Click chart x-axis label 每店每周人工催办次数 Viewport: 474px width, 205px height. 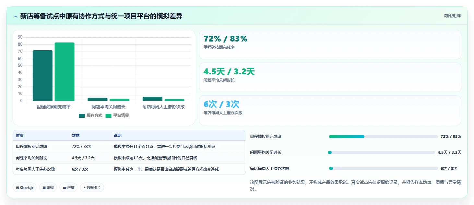(x=163, y=107)
